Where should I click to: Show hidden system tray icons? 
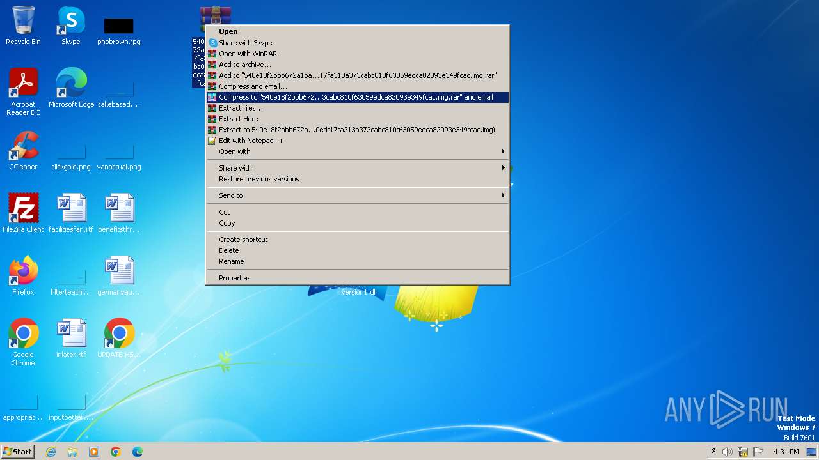coord(713,452)
